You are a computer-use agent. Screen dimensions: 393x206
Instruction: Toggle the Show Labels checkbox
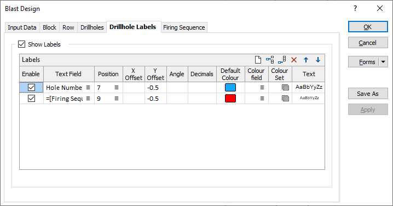(x=22, y=44)
